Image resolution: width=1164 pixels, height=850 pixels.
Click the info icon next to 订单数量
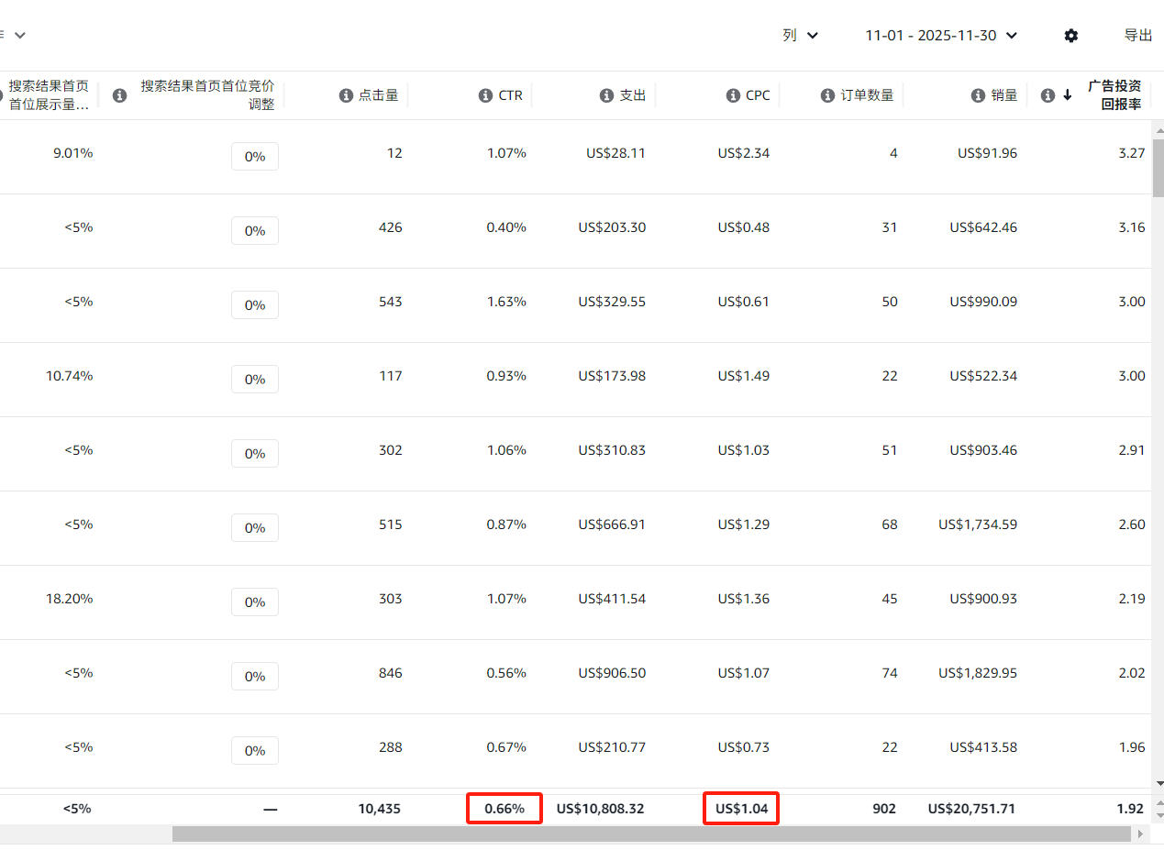click(827, 95)
